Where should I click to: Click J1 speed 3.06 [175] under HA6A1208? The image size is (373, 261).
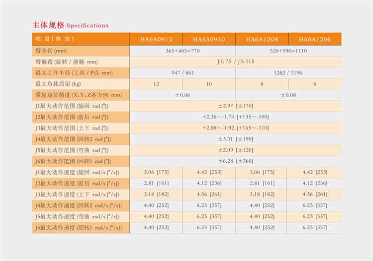(x=262, y=172)
